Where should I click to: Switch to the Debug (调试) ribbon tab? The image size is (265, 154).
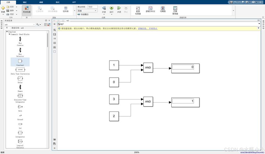point(25,2)
